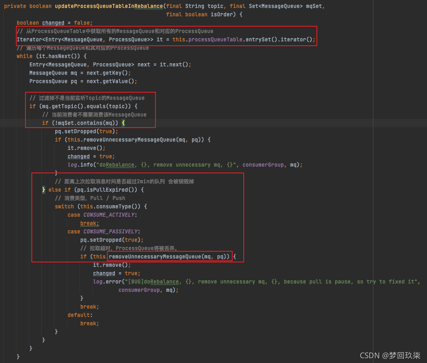Click the log.info doRebalance statement
The image size is (427, 363).
click(185, 165)
